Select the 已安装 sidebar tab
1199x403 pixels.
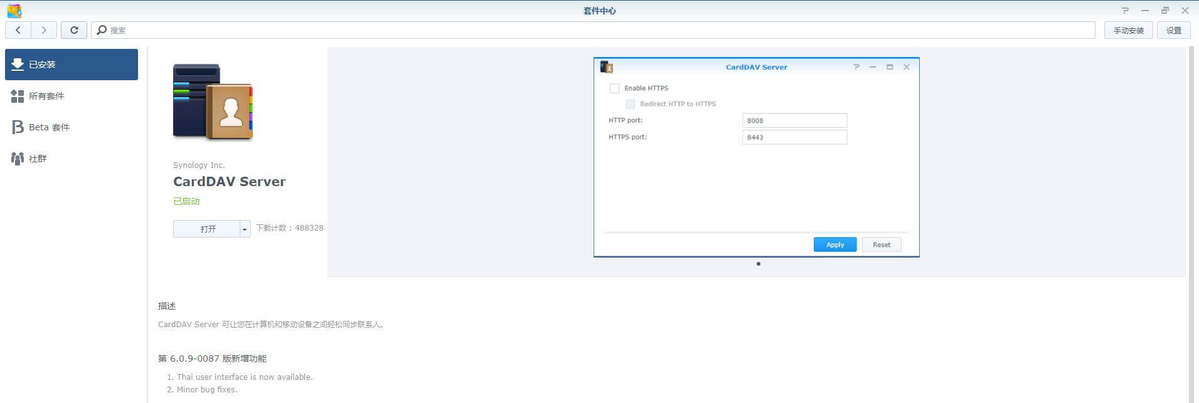[x=72, y=65]
